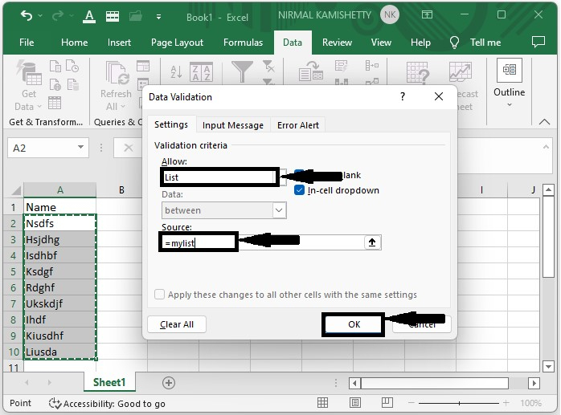Expand the Allow dropdown list

(283, 177)
